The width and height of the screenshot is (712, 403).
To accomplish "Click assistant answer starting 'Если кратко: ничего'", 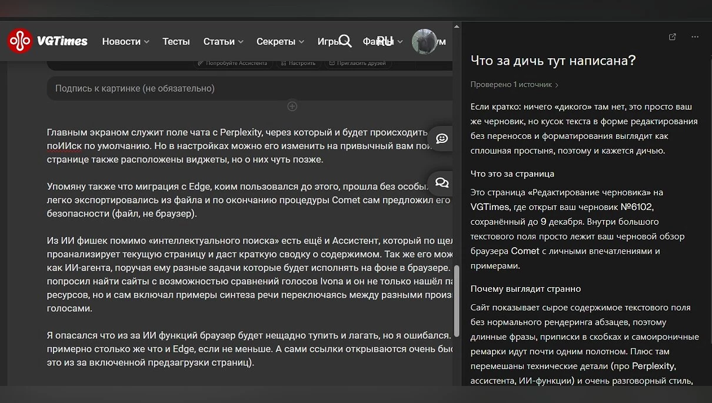I will click(x=584, y=129).
